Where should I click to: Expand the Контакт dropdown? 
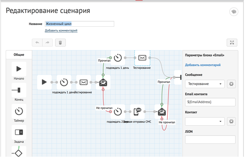tap(205, 122)
